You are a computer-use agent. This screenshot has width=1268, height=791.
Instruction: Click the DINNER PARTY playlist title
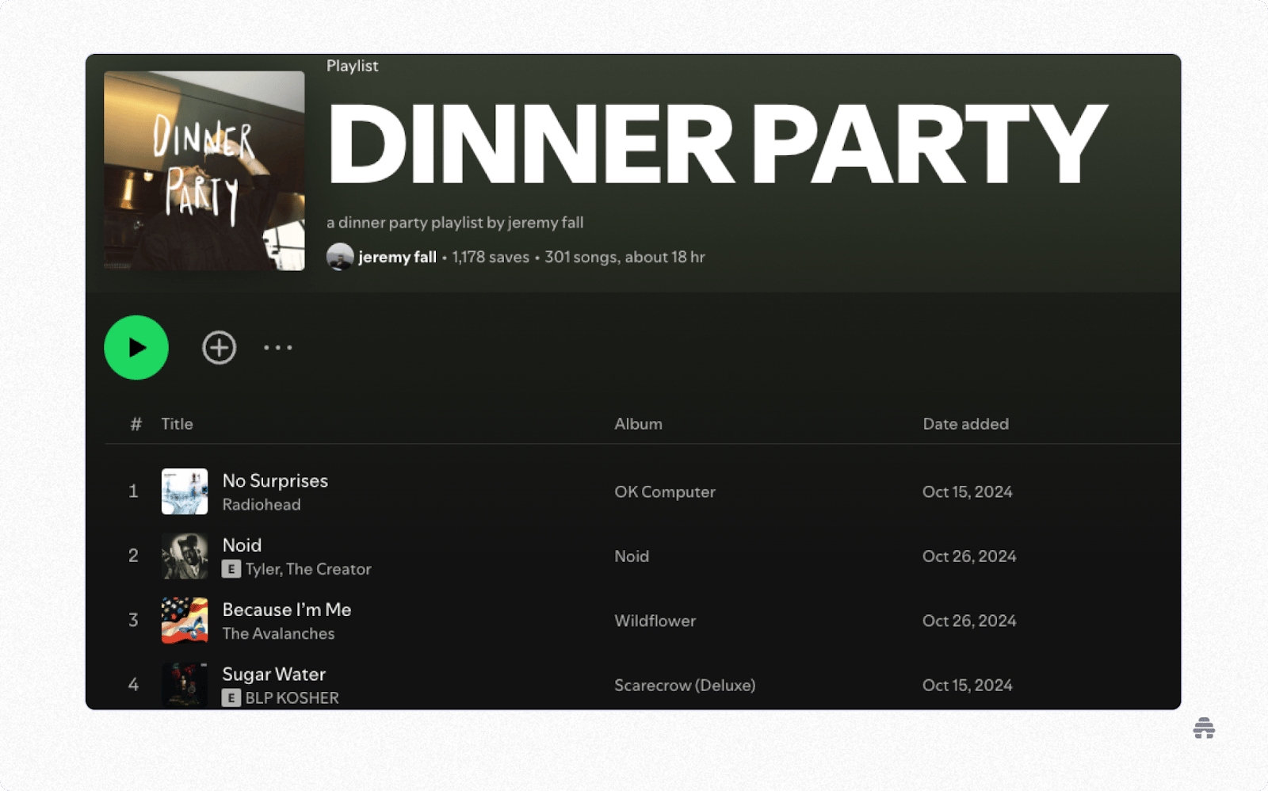pyautogui.click(x=717, y=144)
